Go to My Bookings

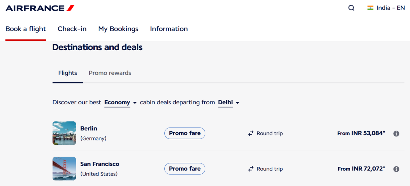pyautogui.click(x=118, y=29)
